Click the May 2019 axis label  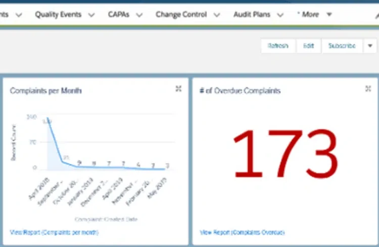tap(157, 188)
